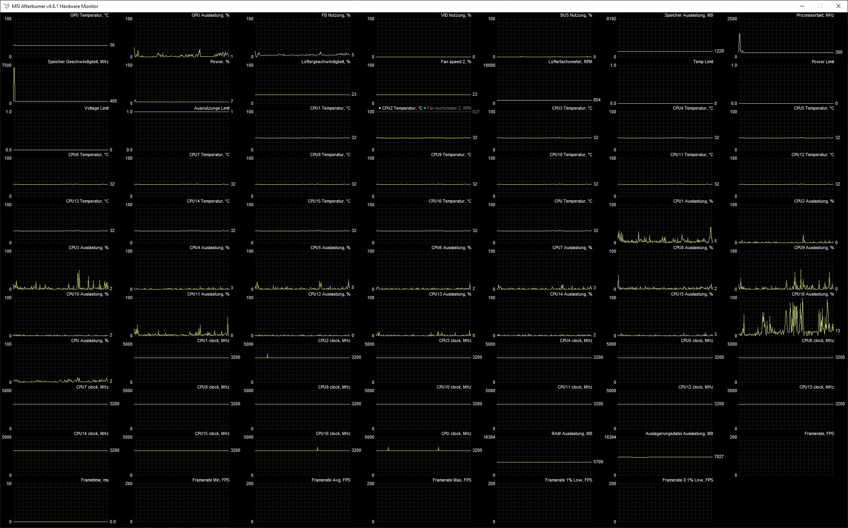Click the Frametime ms graph
Image resolution: width=848 pixels, height=528 pixels.
click(x=60, y=503)
